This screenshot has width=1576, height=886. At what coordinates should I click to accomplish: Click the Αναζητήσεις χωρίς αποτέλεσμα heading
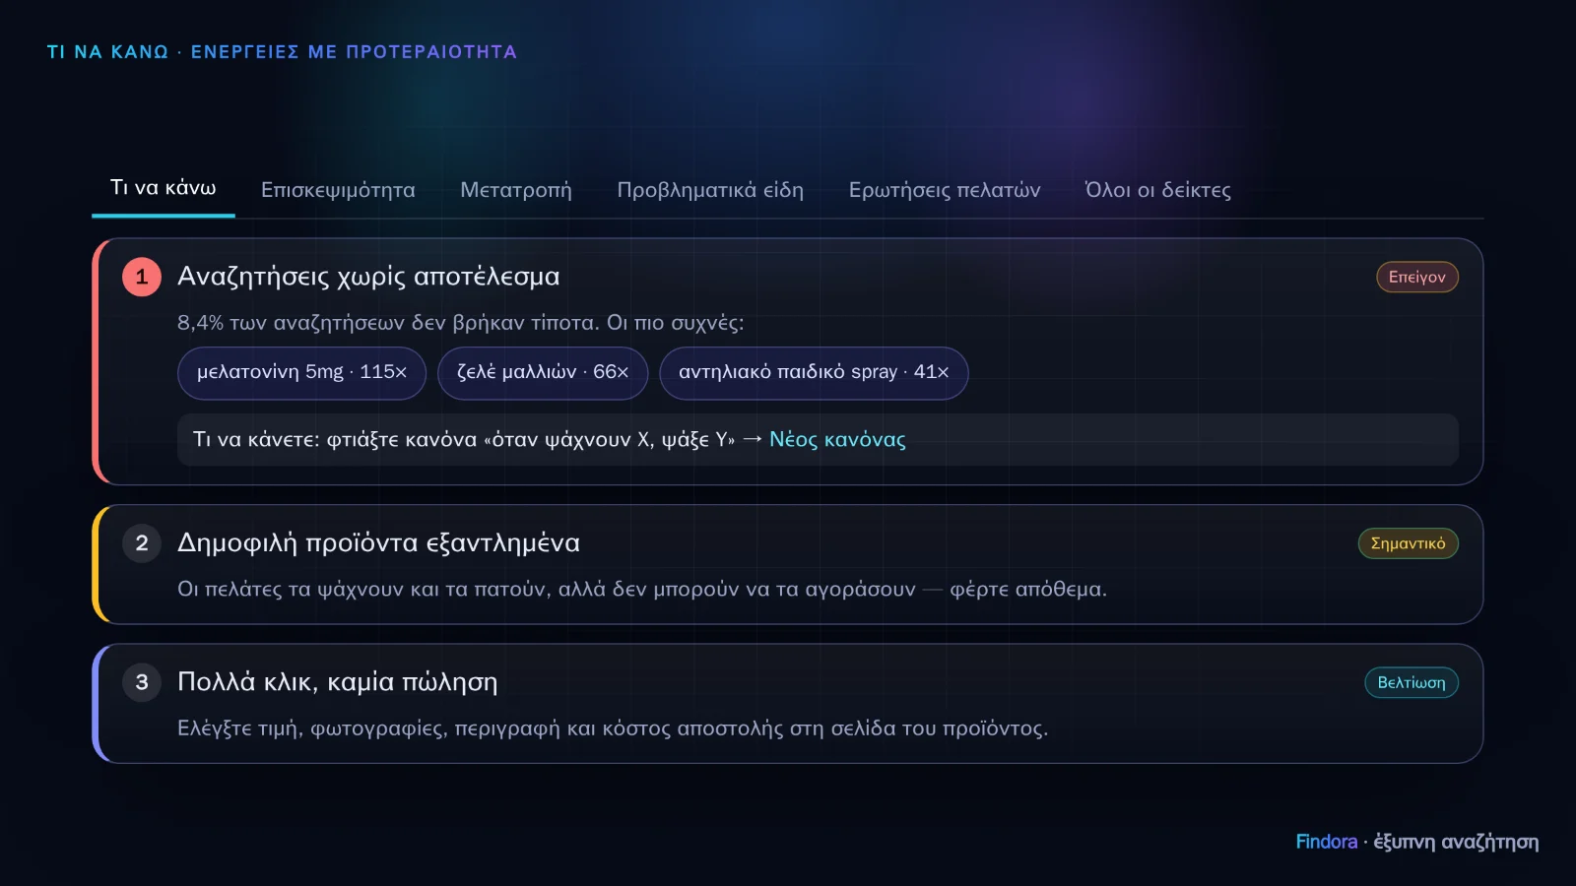click(368, 277)
